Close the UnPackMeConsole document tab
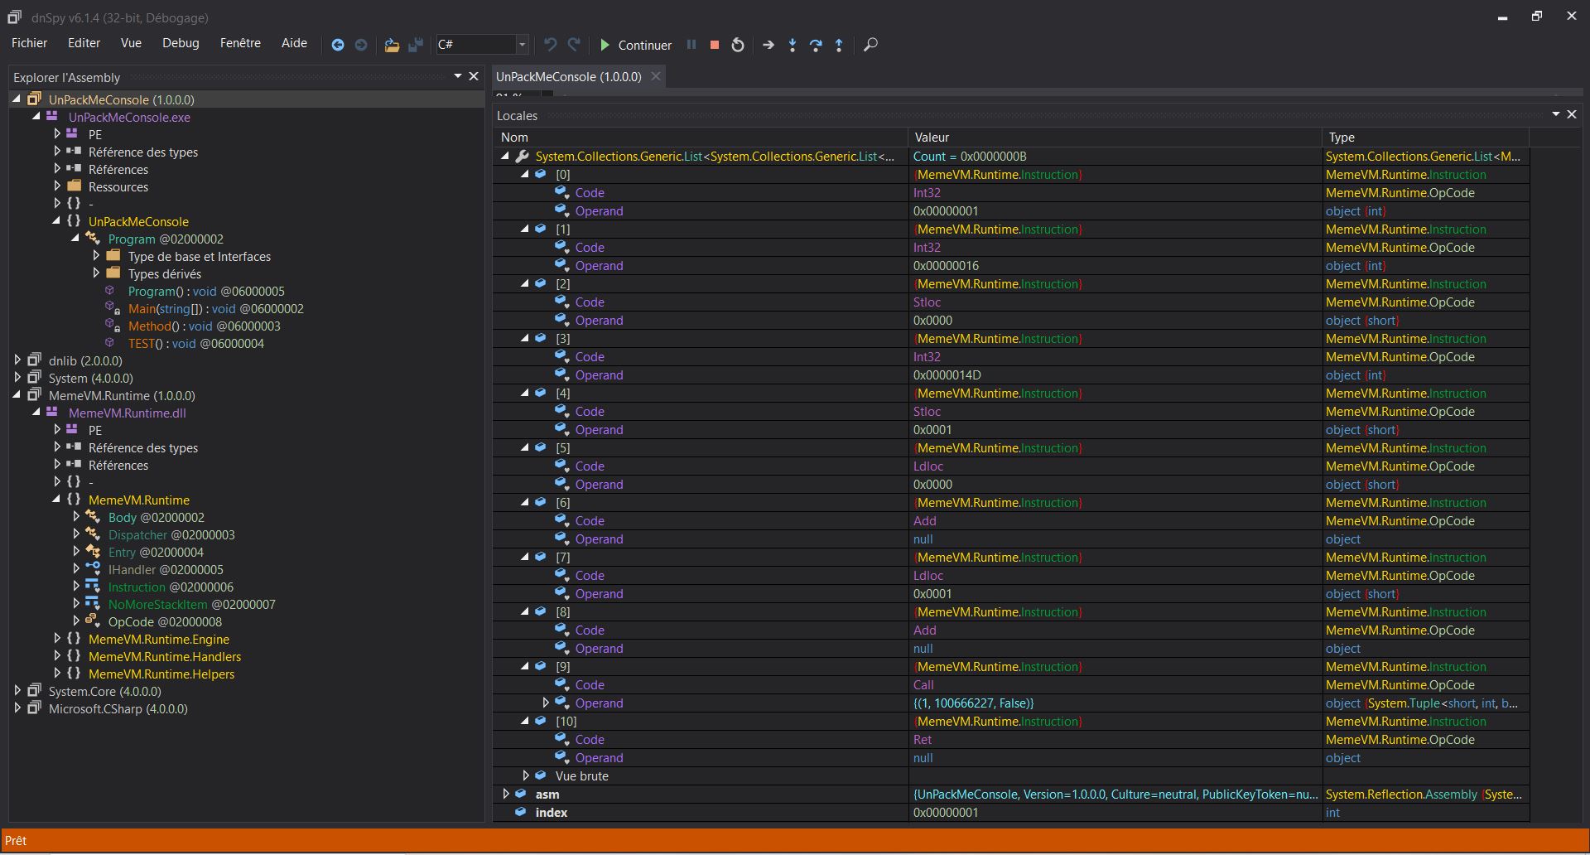 (x=656, y=76)
